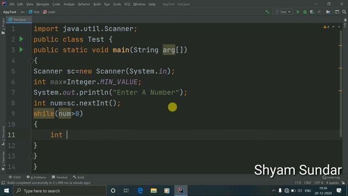348x196 pixels.
Task: Change UTF-8 file encoding in status bar
Action: 319,183
